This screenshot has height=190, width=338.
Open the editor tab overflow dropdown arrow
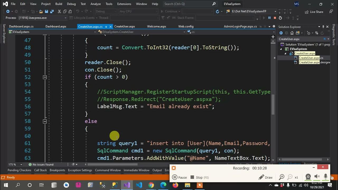pos(269,26)
